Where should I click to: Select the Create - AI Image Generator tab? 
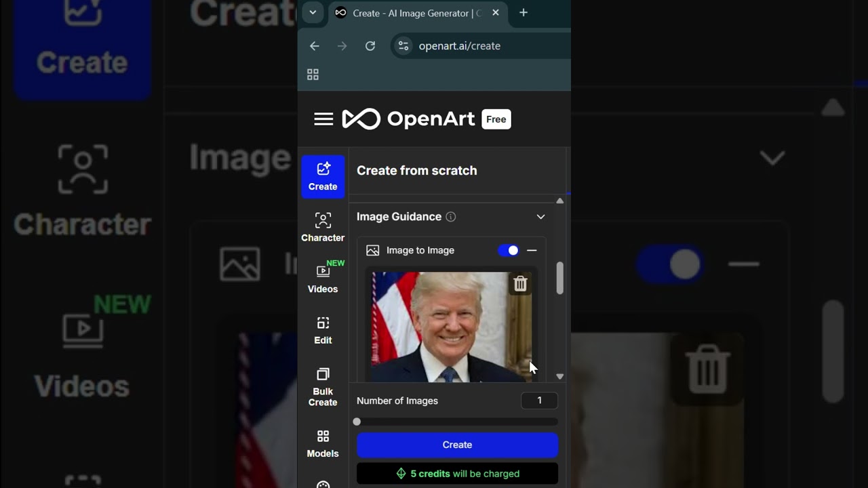click(x=417, y=13)
